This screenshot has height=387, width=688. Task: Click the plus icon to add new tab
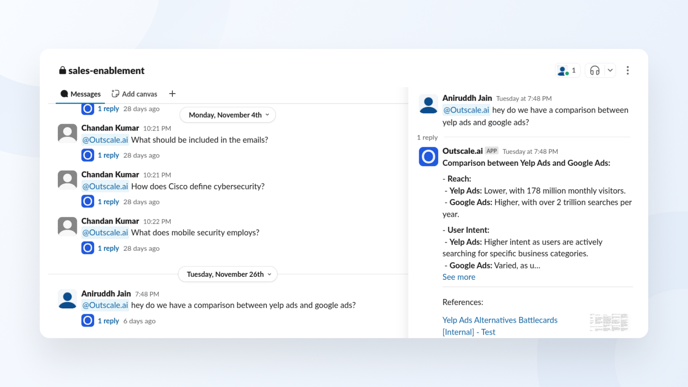(173, 94)
